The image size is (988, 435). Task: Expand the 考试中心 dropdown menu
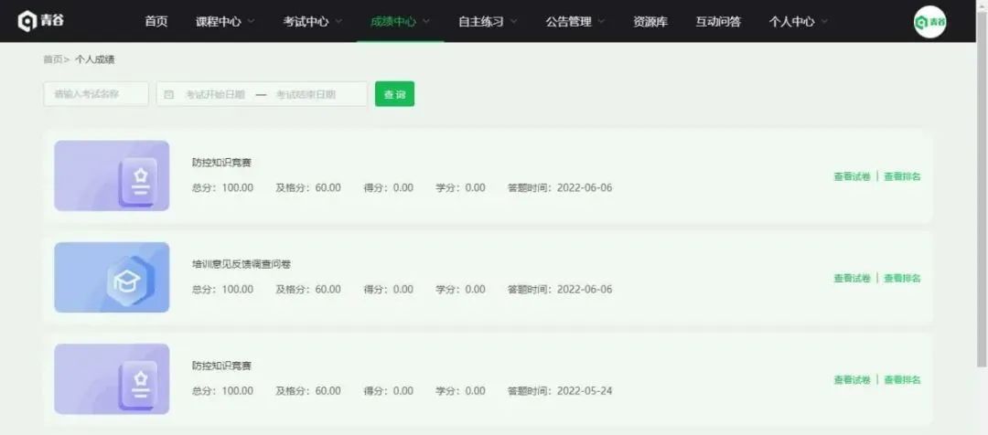[313, 21]
